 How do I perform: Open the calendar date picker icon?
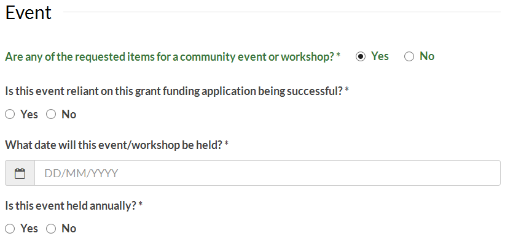point(20,173)
